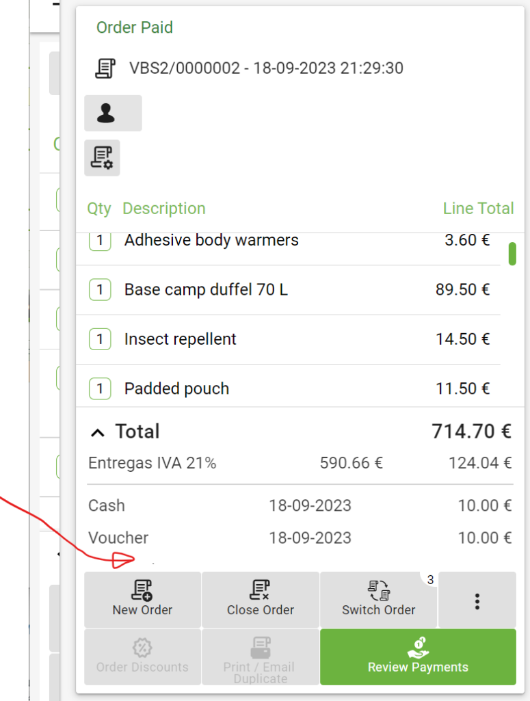Click the green order lines scrollbar handle
This screenshot has width=530, height=701.
(x=512, y=254)
